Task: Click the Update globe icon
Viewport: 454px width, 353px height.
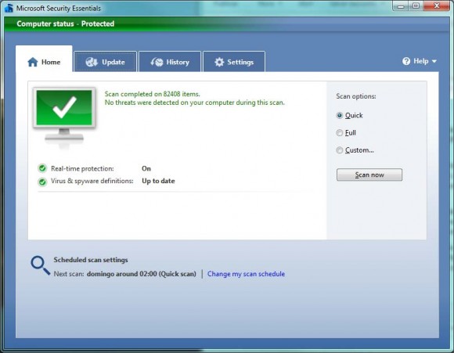Action: click(x=92, y=62)
